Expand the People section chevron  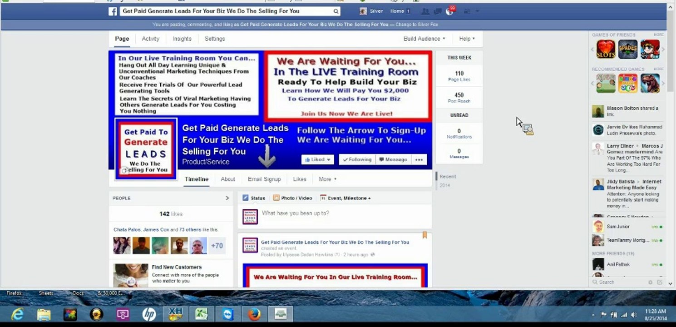227,198
